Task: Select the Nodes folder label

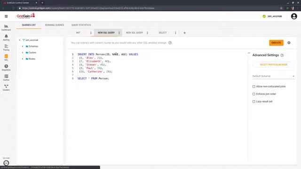Action: coord(32,59)
